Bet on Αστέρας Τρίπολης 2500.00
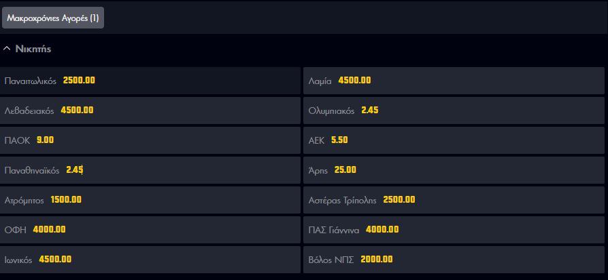 [x=454, y=199]
